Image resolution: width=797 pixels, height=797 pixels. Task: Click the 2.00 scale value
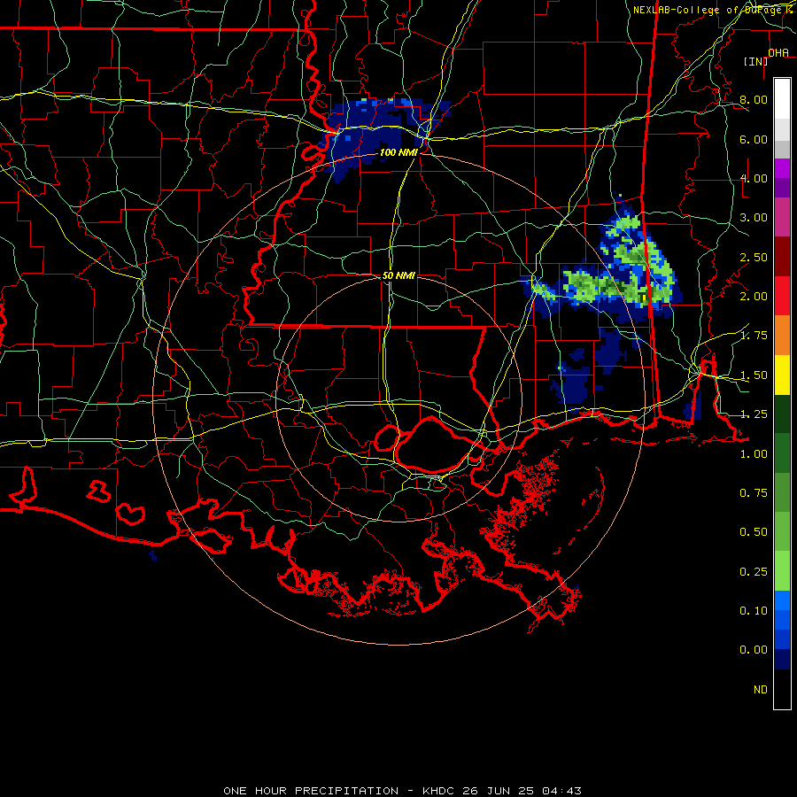click(754, 297)
